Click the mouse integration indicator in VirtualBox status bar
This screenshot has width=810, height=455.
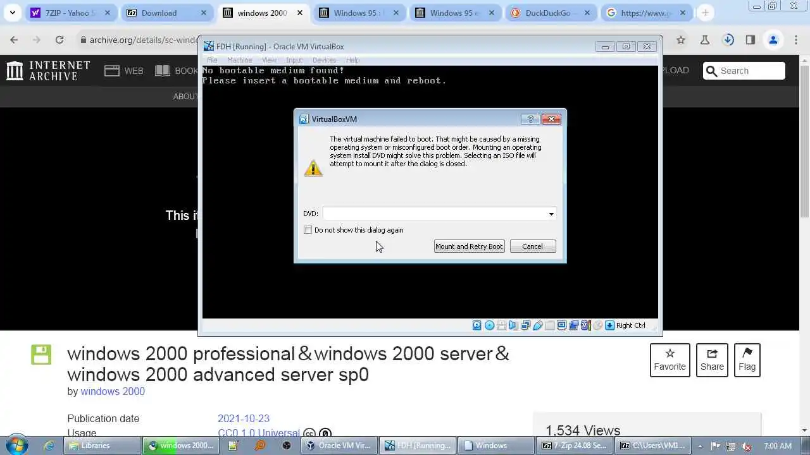(x=597, y=325)
